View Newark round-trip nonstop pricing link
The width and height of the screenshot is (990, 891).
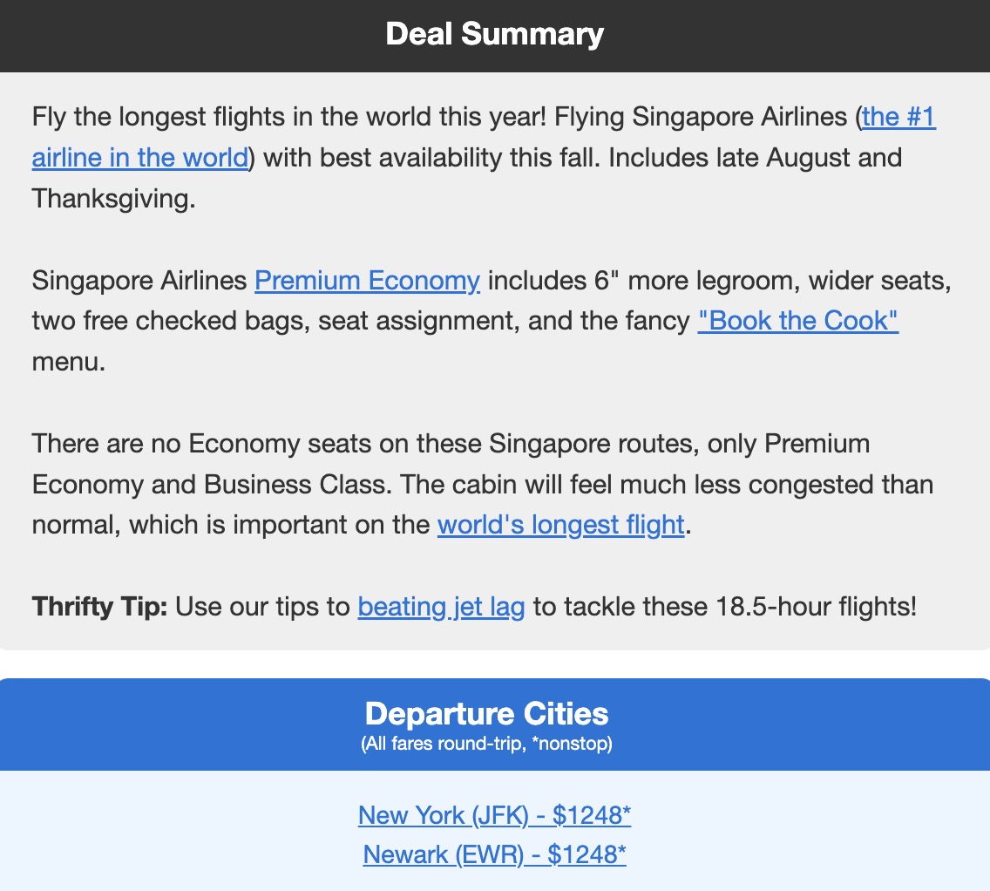point(494,854)
